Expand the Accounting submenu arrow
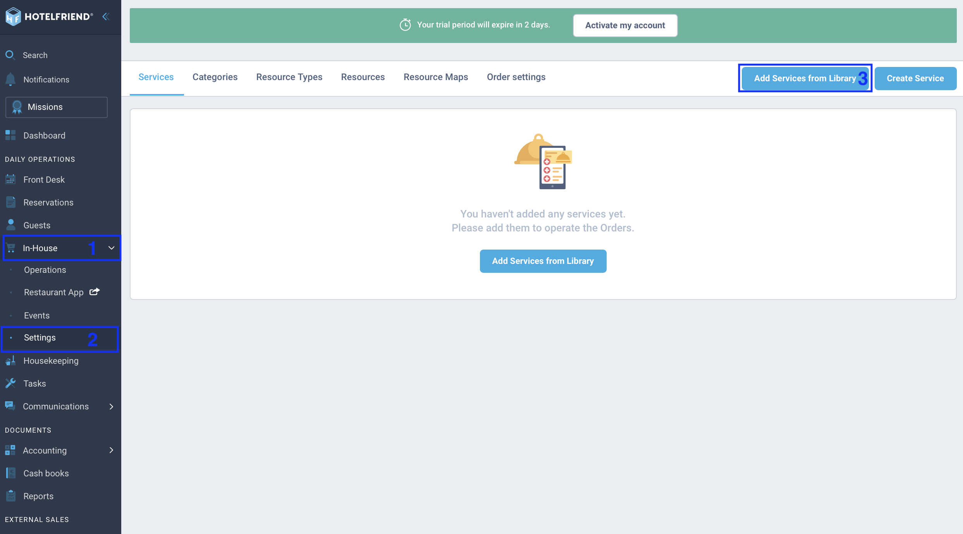This screenshot has width=963, height=534. pos(111,450)
